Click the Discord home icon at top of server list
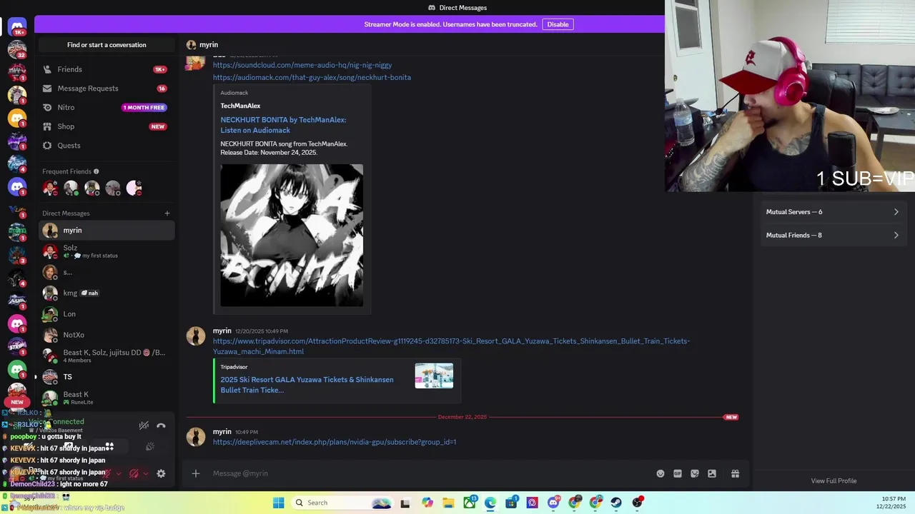The image size is (915, 514). (17, 27)
